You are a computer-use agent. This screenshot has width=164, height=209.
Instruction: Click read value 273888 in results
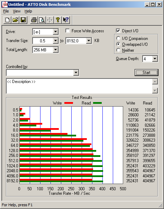pyautogui.click(x=149, y=135)
